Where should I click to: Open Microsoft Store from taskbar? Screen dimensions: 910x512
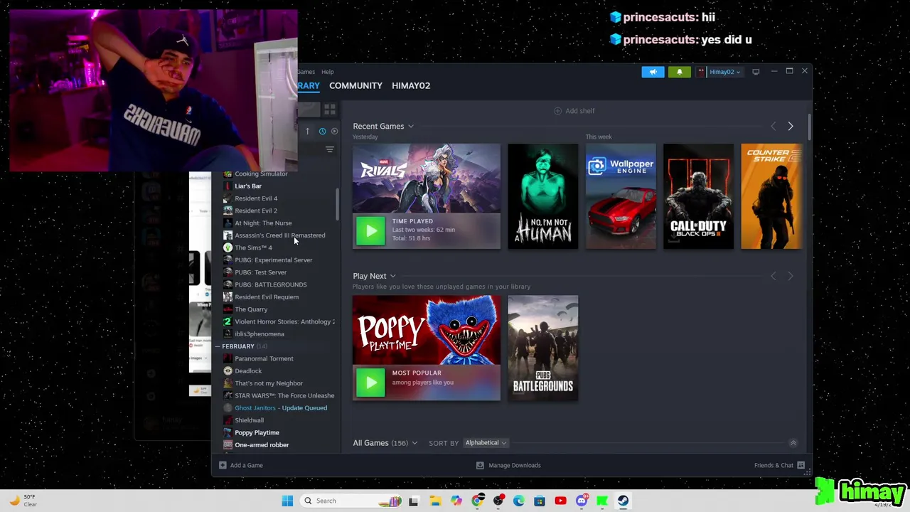(x=540, y=501)
